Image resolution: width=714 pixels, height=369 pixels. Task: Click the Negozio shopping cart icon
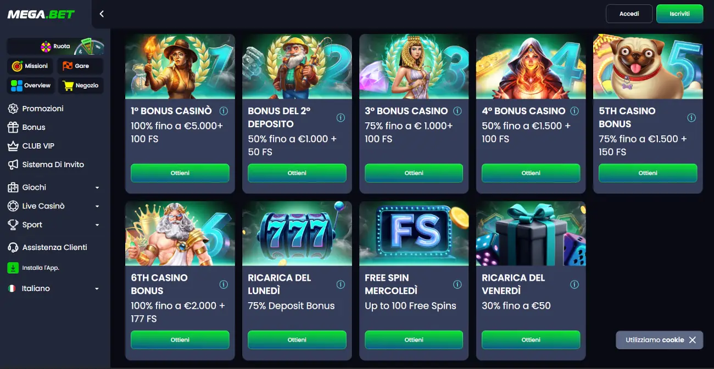coord(68,86)
